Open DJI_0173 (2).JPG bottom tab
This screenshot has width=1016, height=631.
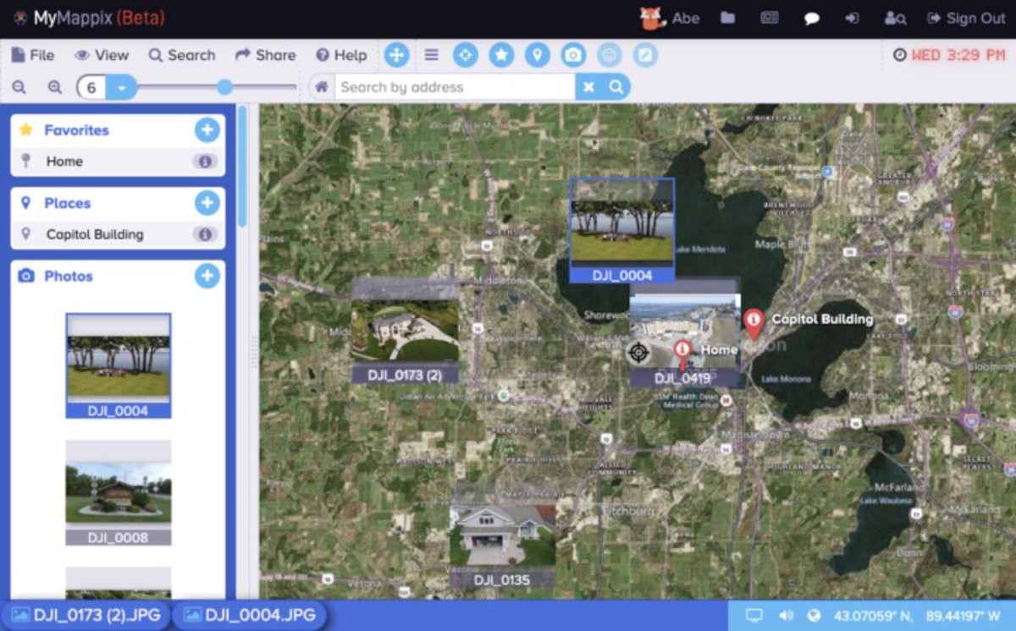(x=86, y=615)
